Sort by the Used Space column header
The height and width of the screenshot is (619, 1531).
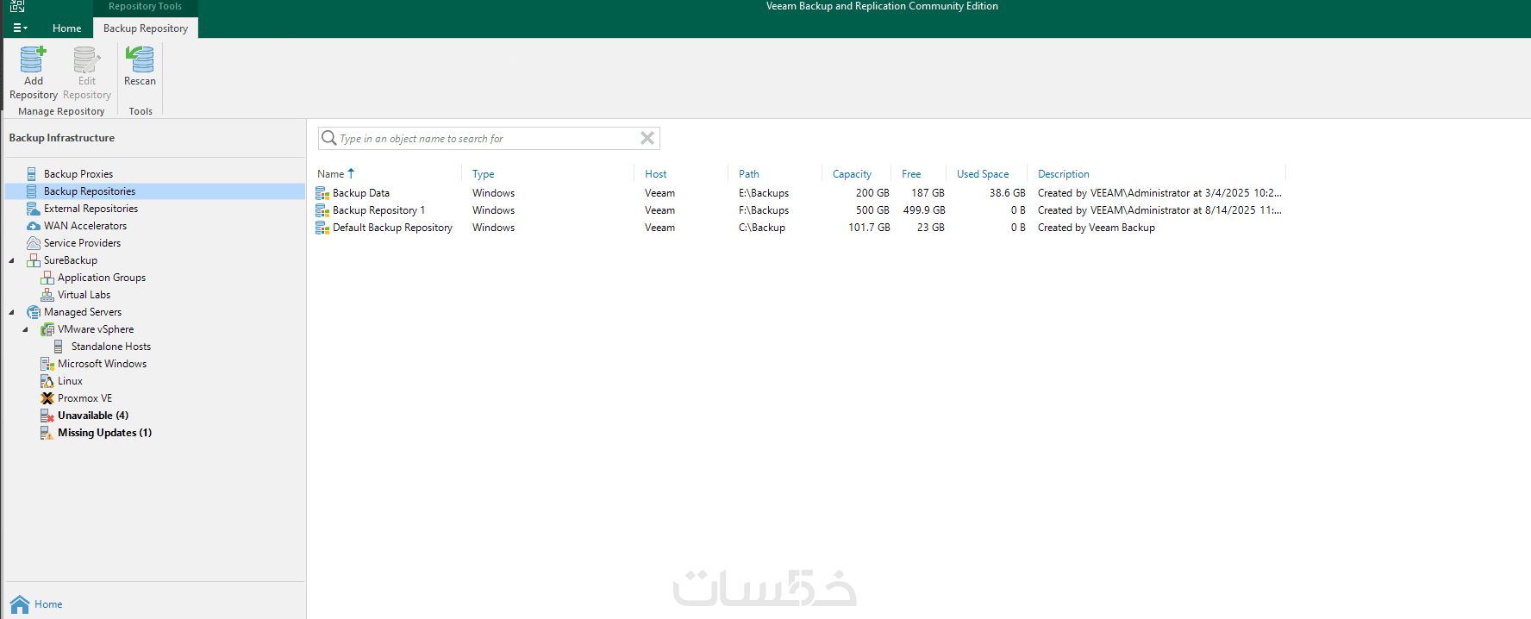[983, 174]
